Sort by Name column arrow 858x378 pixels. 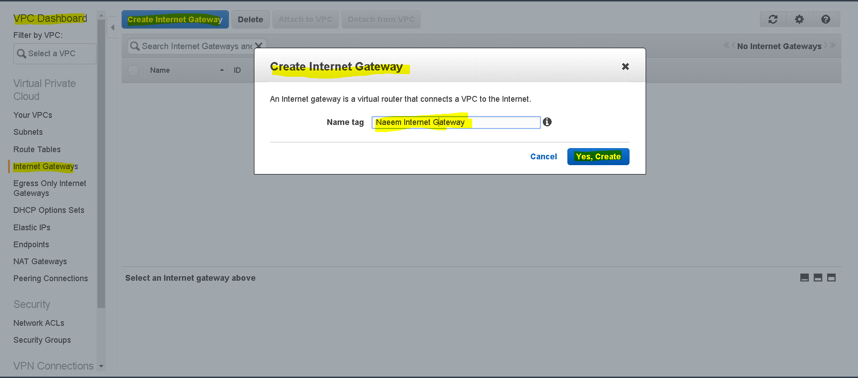222,70
